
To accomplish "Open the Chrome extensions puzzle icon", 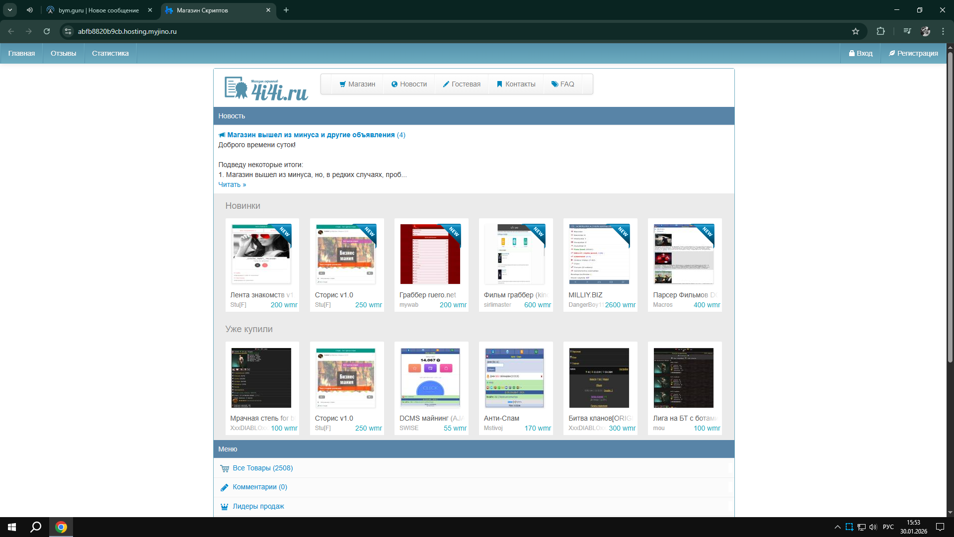I will coord(880,31).
